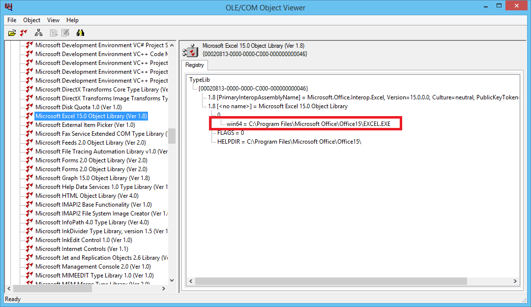Screen dimensions: 531x307
Task: Click Registry pane horizontal scroll left arrow
Action: (191, 281)
